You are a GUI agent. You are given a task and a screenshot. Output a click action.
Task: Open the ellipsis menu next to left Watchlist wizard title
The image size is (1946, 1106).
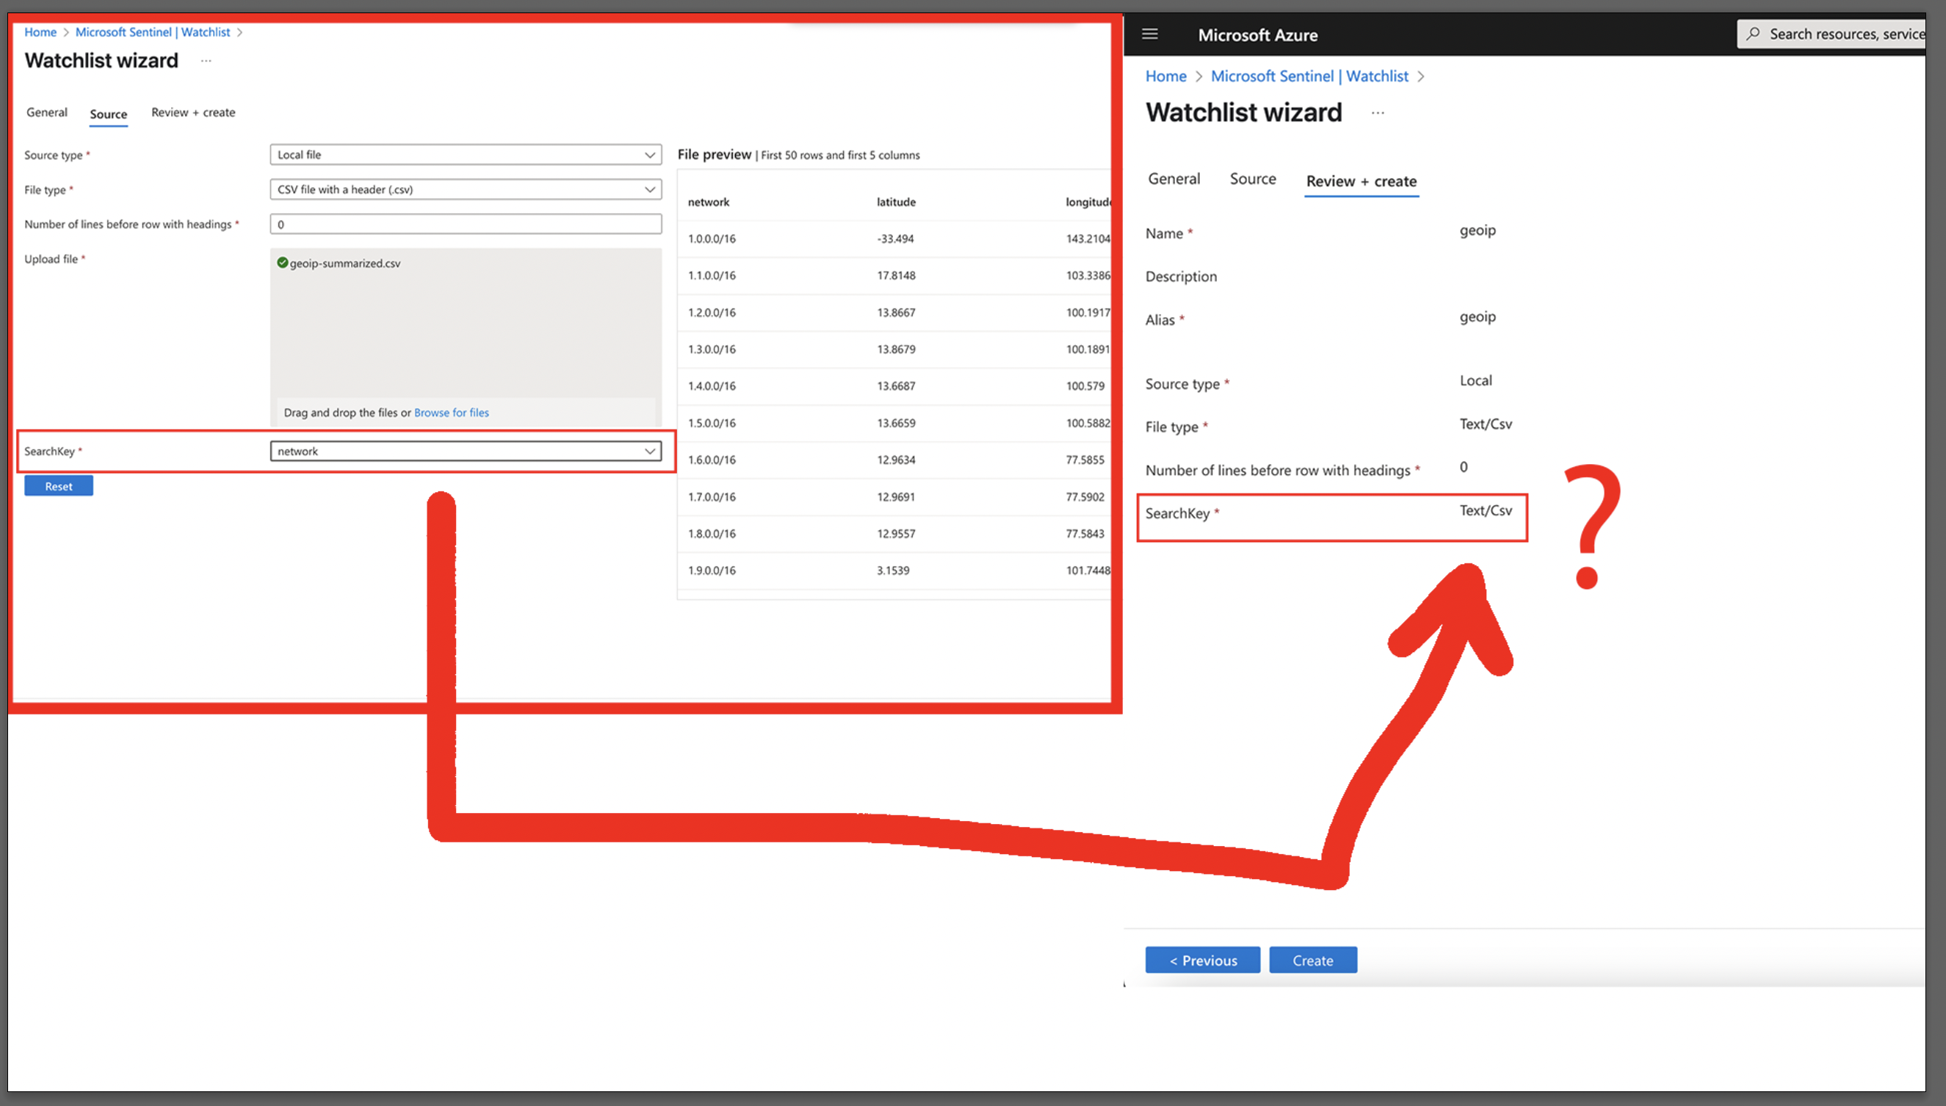[x=206, y=61]
